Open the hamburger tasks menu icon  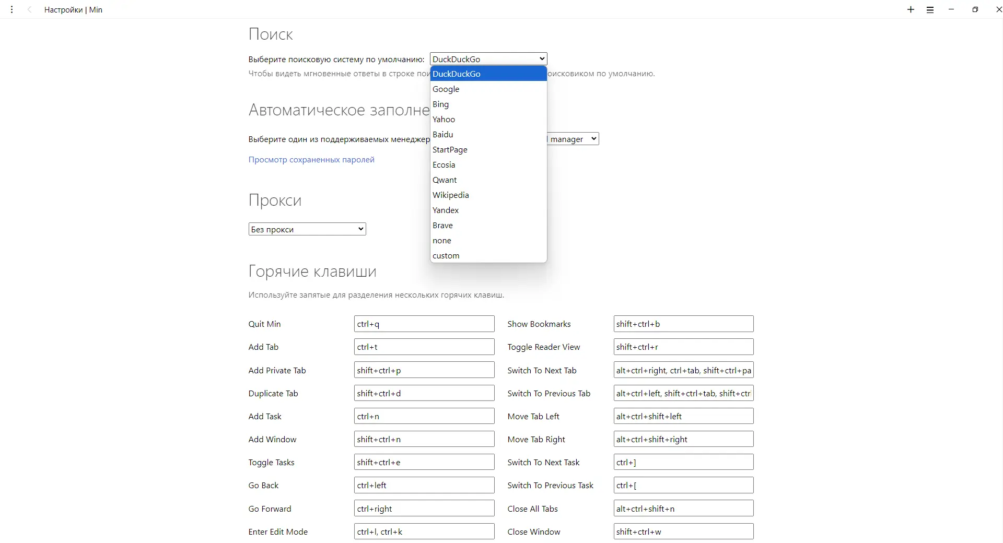[930, 10]
